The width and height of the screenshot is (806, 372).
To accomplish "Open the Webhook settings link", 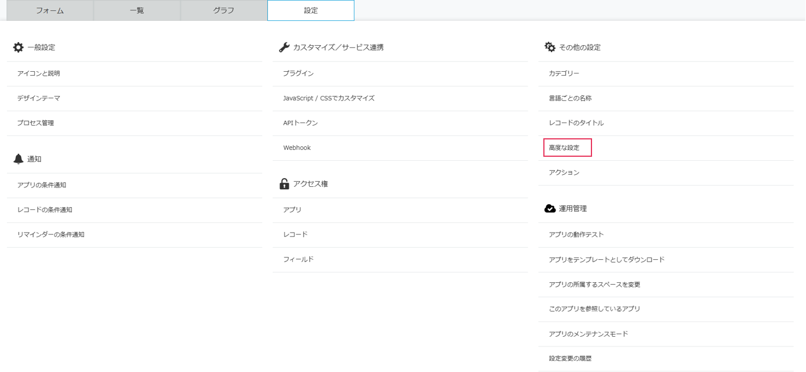I will pos(297,148).
